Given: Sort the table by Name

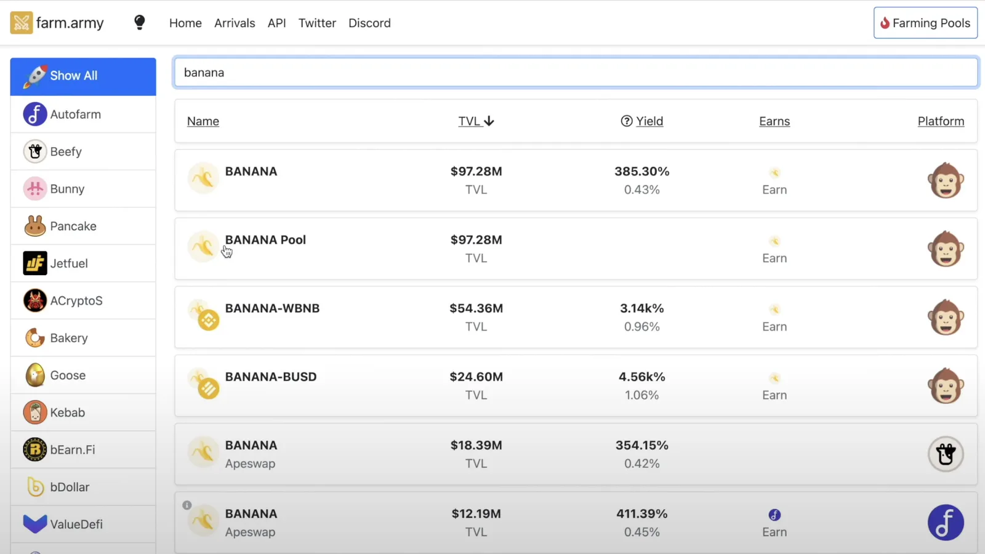Looking at the screenshot, I should point(203,121).
